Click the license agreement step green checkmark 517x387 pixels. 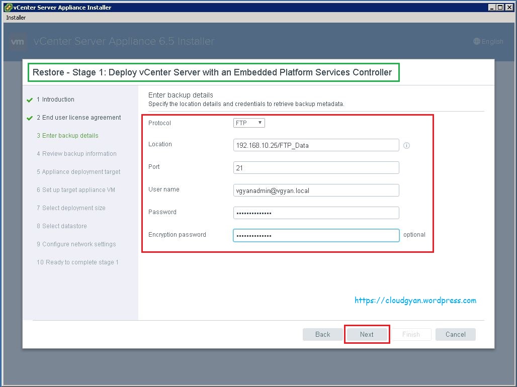(30, 118)
